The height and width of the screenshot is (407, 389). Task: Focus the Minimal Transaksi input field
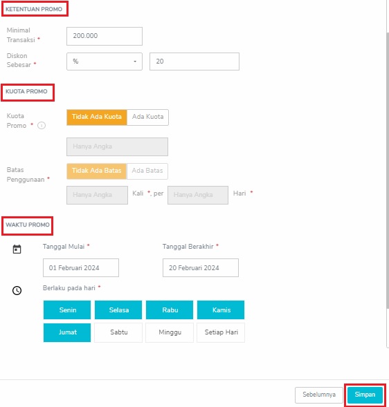105,36
